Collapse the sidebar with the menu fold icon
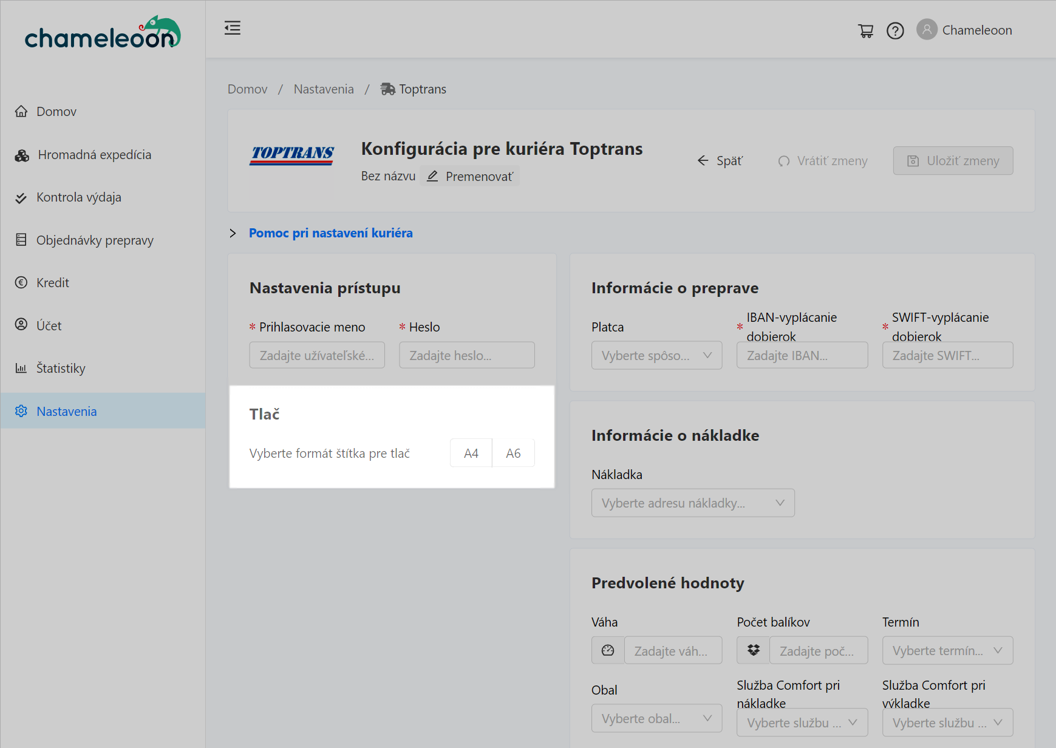 (x=233, y=28)
